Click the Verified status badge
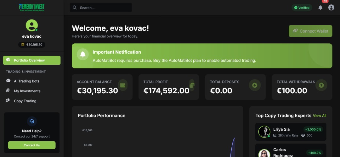This screenshot has height=157, width=340. click(x=302, y=8)
